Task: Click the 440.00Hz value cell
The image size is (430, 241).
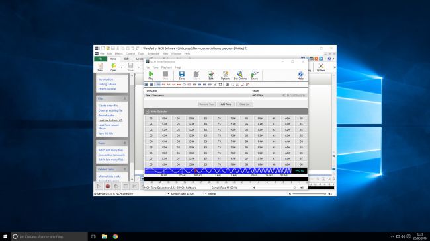Action: pos(258,96)
